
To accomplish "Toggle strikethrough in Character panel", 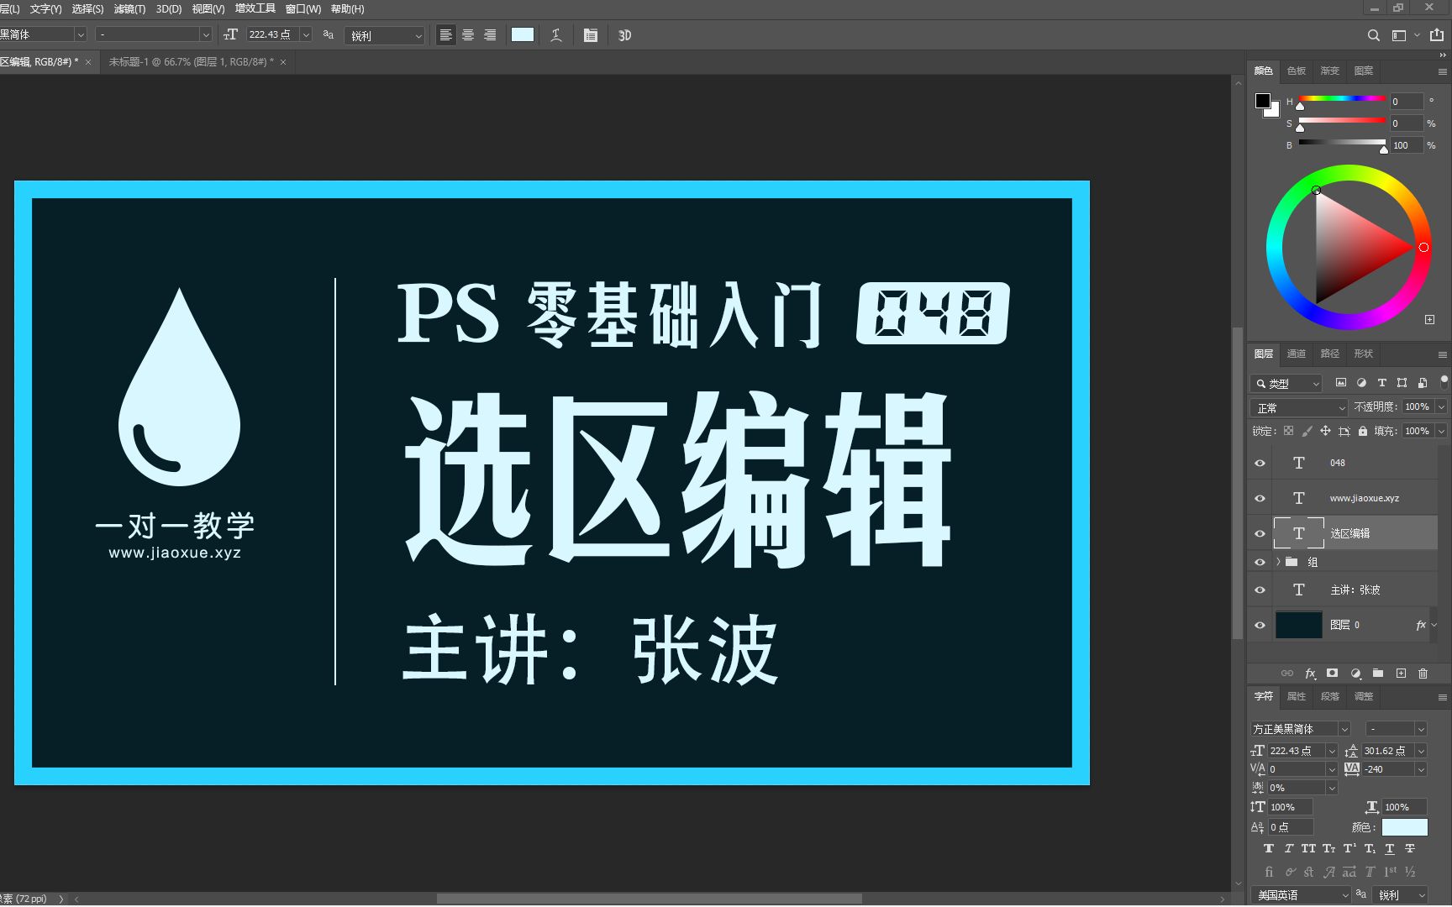I will [1410, 848].
